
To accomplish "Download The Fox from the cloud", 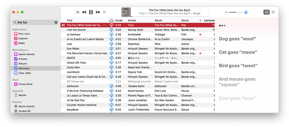I will point(111,25).
